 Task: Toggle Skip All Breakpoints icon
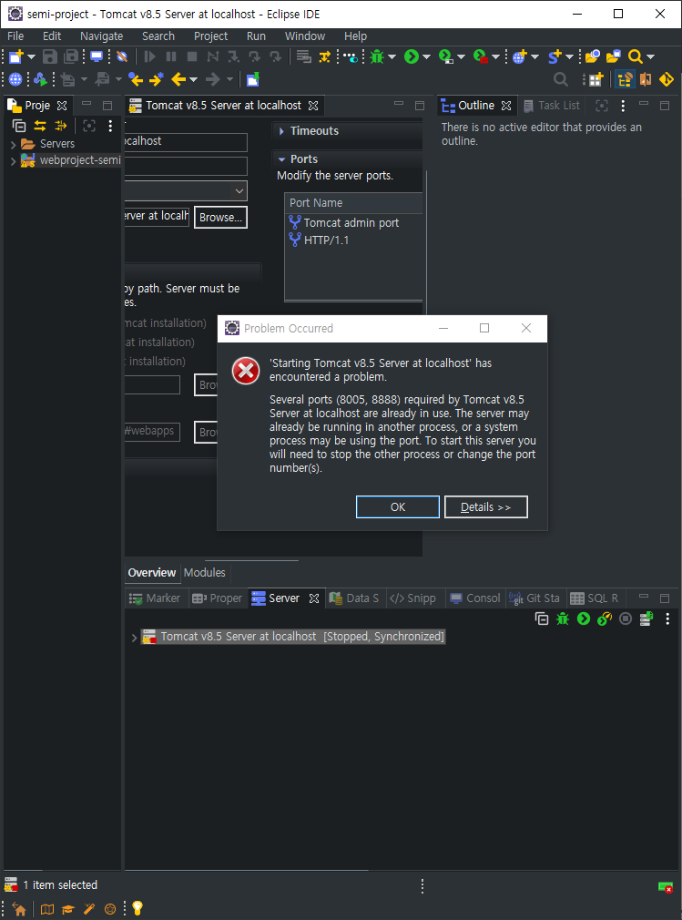(x=121, y=56)
